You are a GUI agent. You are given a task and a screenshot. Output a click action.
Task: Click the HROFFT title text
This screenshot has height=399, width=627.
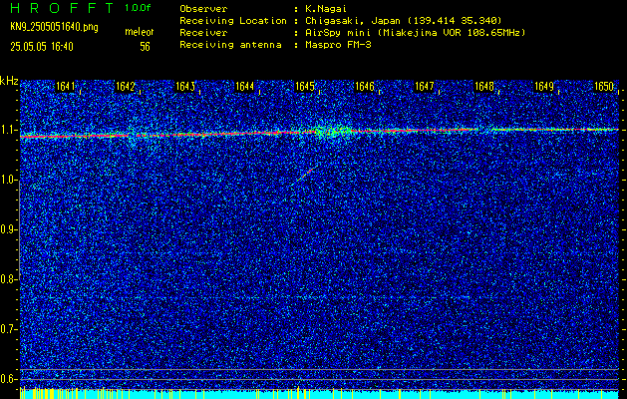62,8
